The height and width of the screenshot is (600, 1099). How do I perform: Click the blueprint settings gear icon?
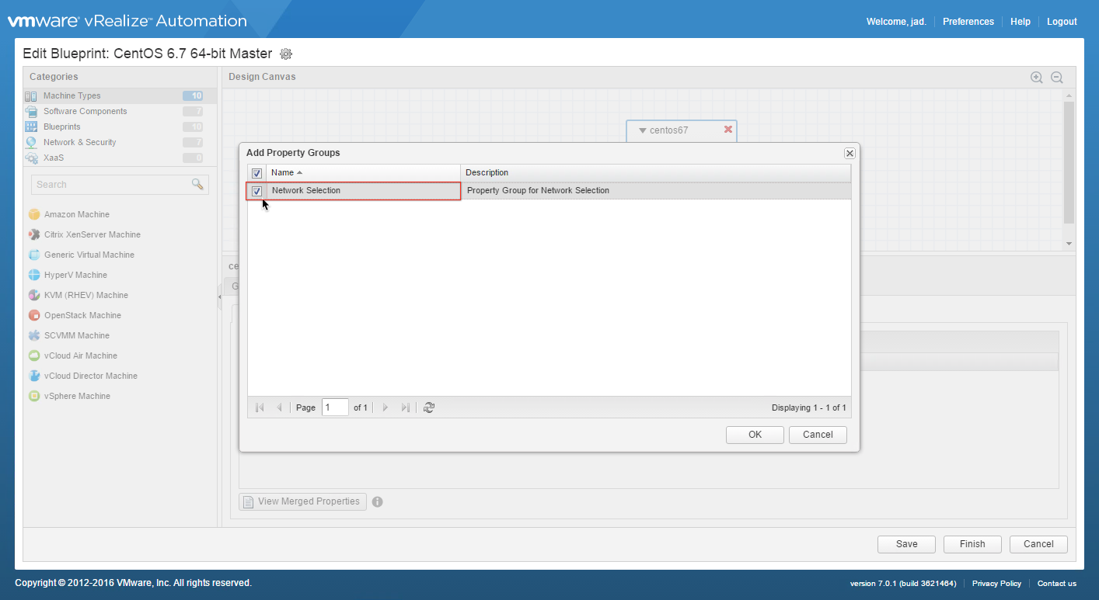286,54
